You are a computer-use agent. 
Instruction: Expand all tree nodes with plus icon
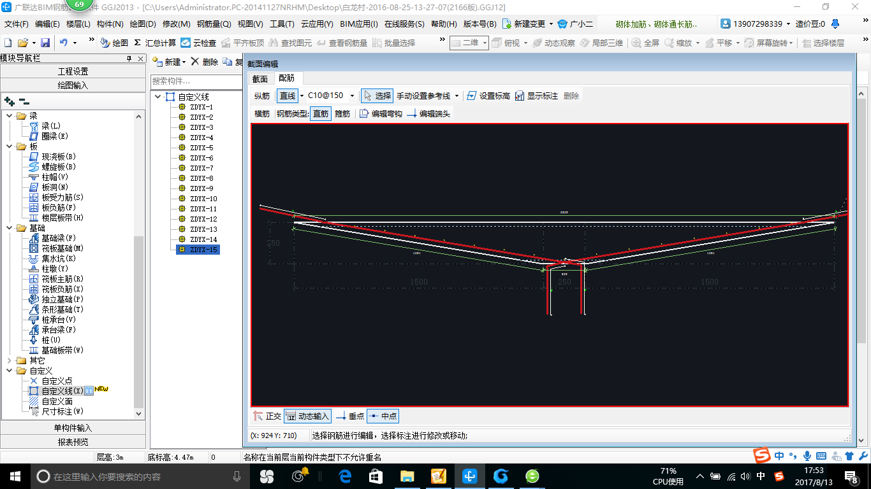9,101
